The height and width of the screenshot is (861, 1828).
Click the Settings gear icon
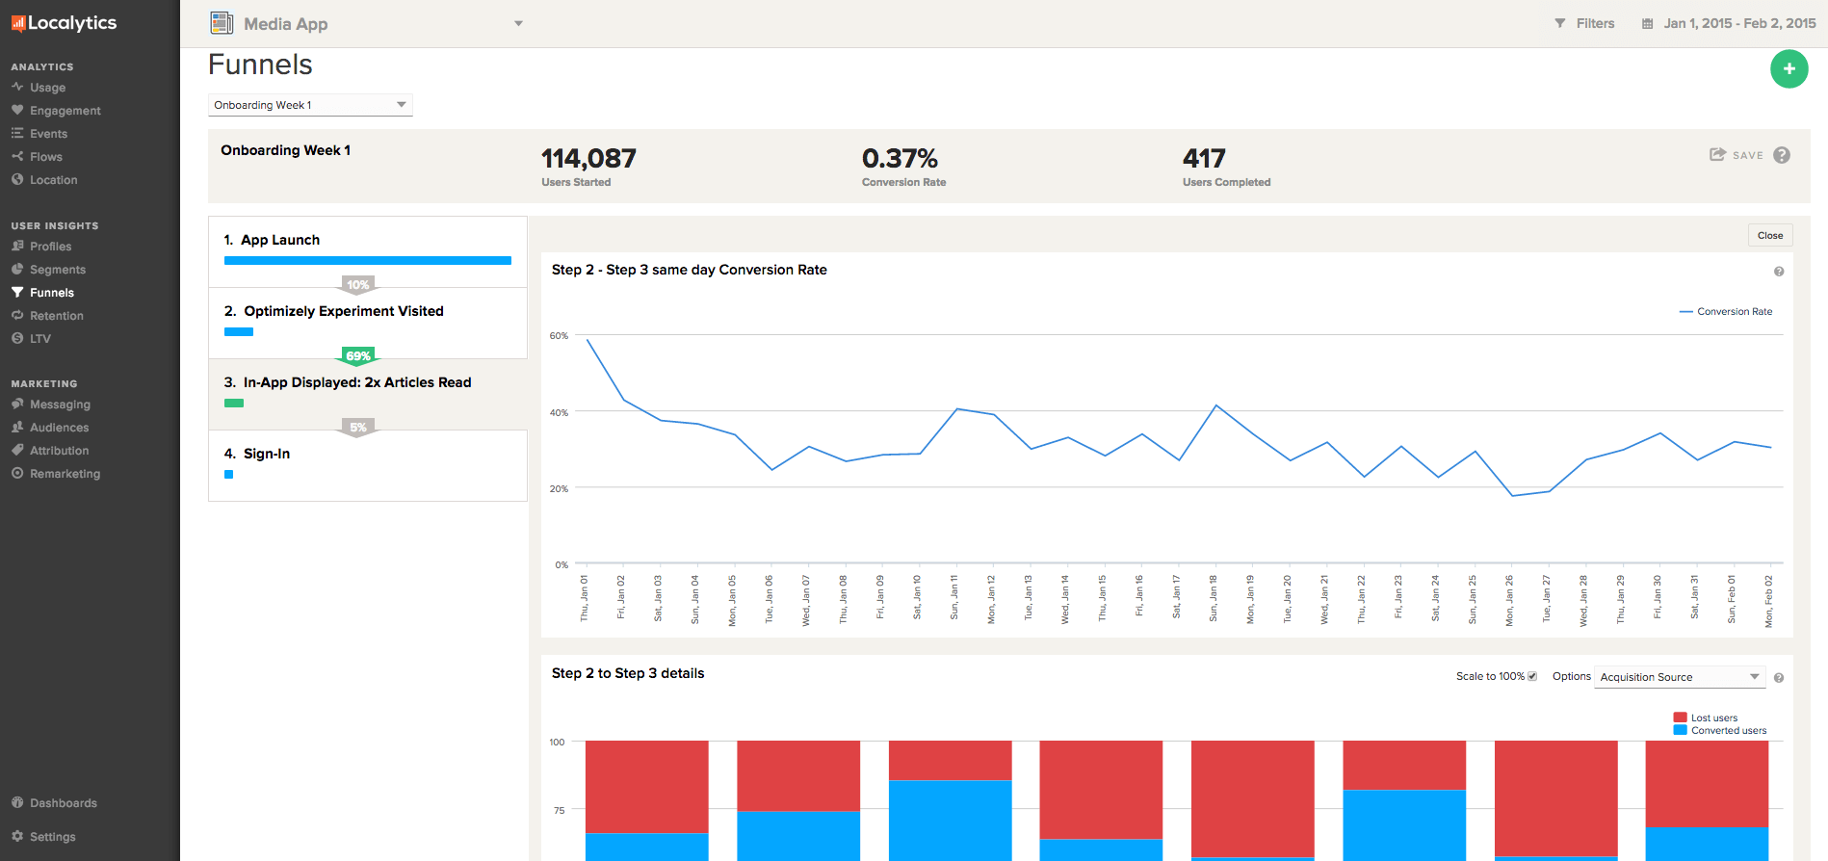coord(17,836)
